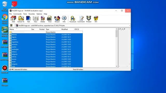
Task: Select the armenia folder
Action: coord(46,44)
